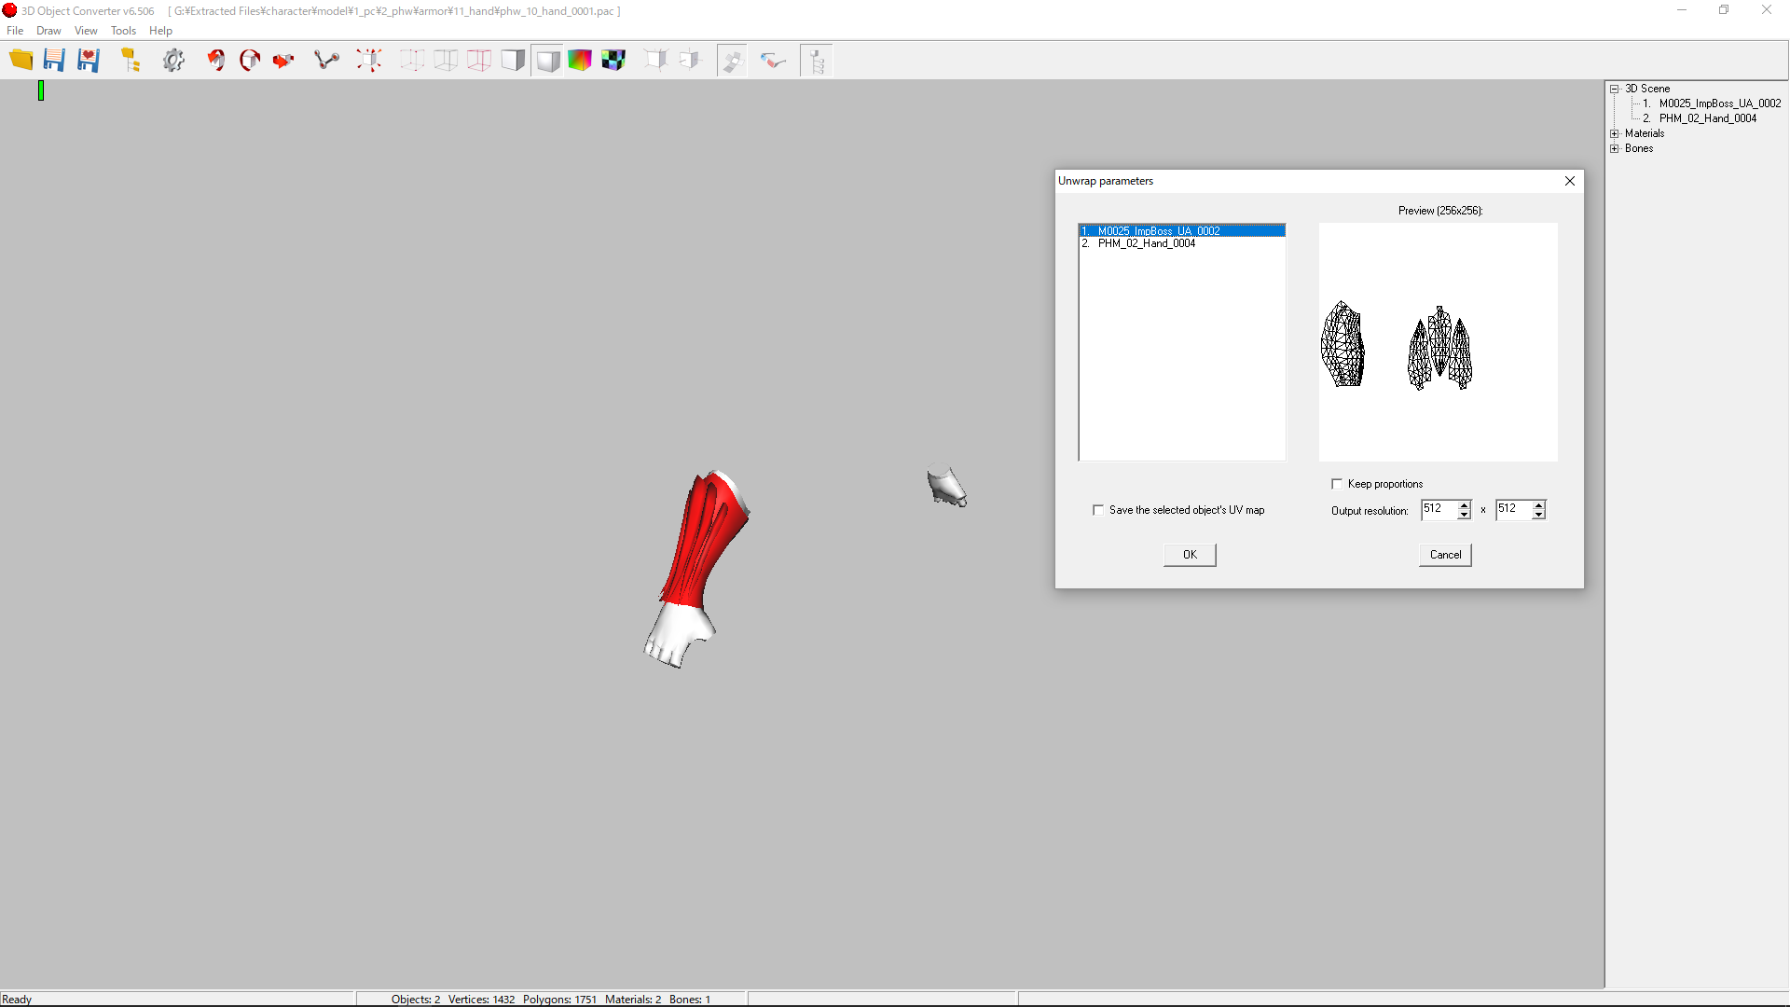Expand the Materials tree node

[1615, 133]
